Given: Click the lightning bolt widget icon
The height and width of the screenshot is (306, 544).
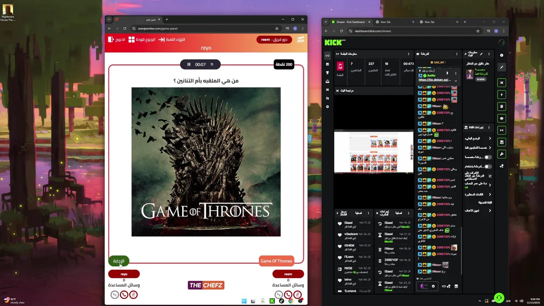Looking at the screenshot, I should pos(501,94).
